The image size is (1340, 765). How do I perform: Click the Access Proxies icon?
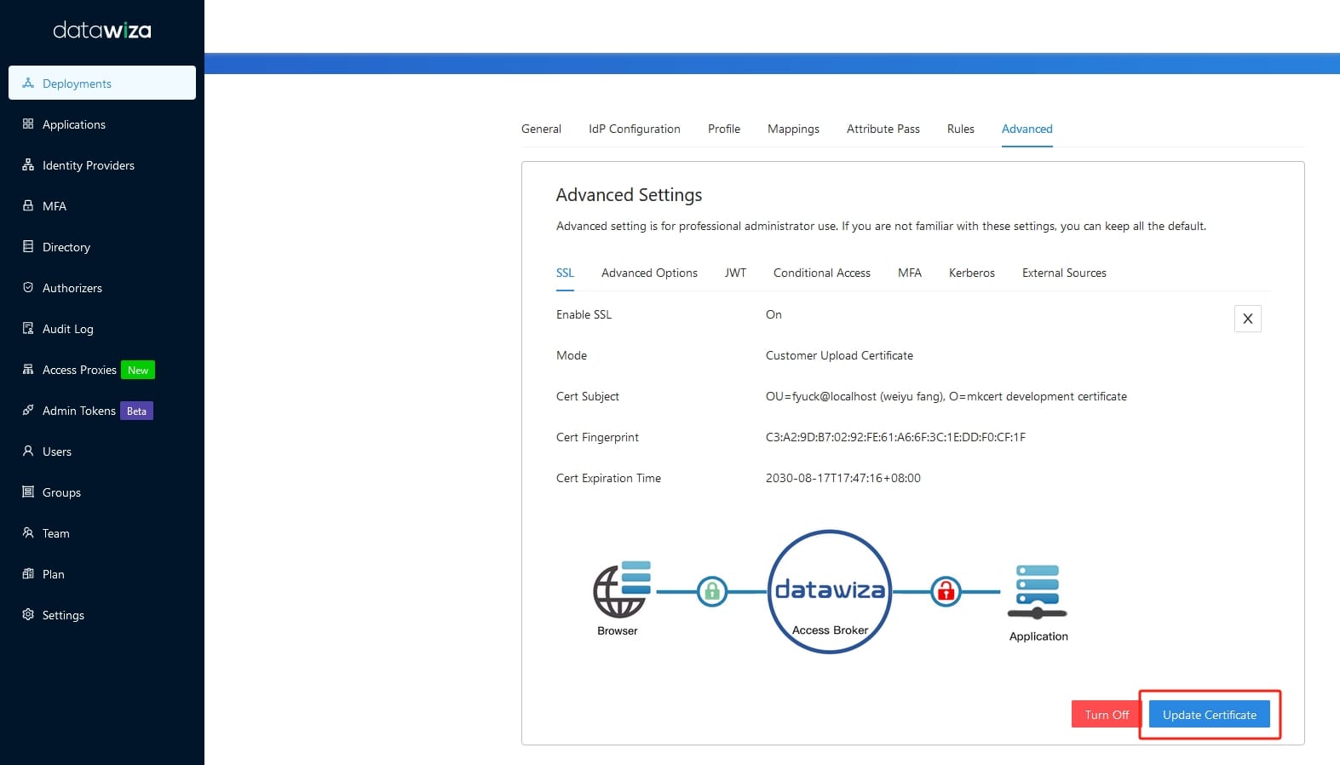(28, 369)
